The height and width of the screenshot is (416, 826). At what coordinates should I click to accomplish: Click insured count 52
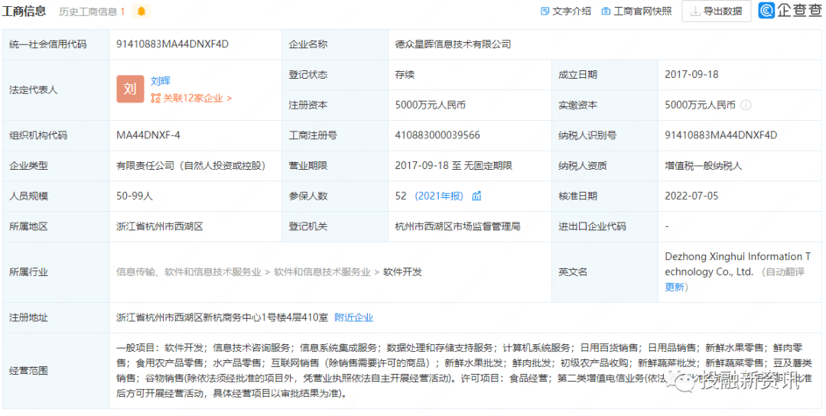pos(401,197)
